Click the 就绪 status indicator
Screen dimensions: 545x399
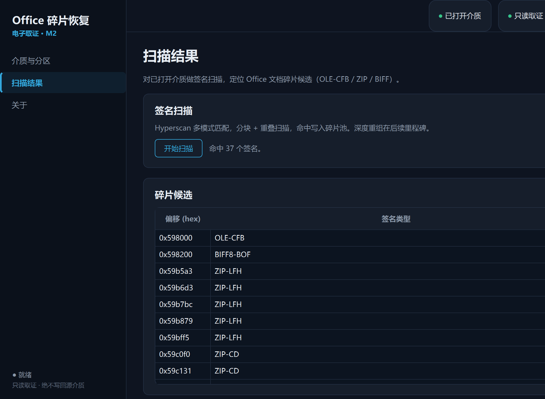22,375
